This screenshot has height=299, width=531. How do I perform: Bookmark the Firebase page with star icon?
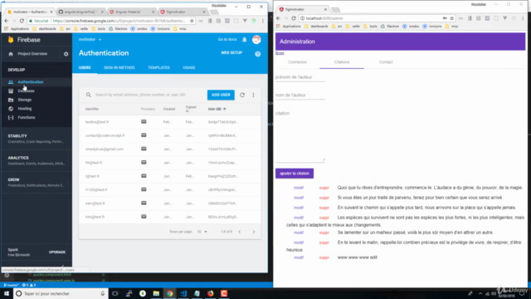[x=192, y=21]
